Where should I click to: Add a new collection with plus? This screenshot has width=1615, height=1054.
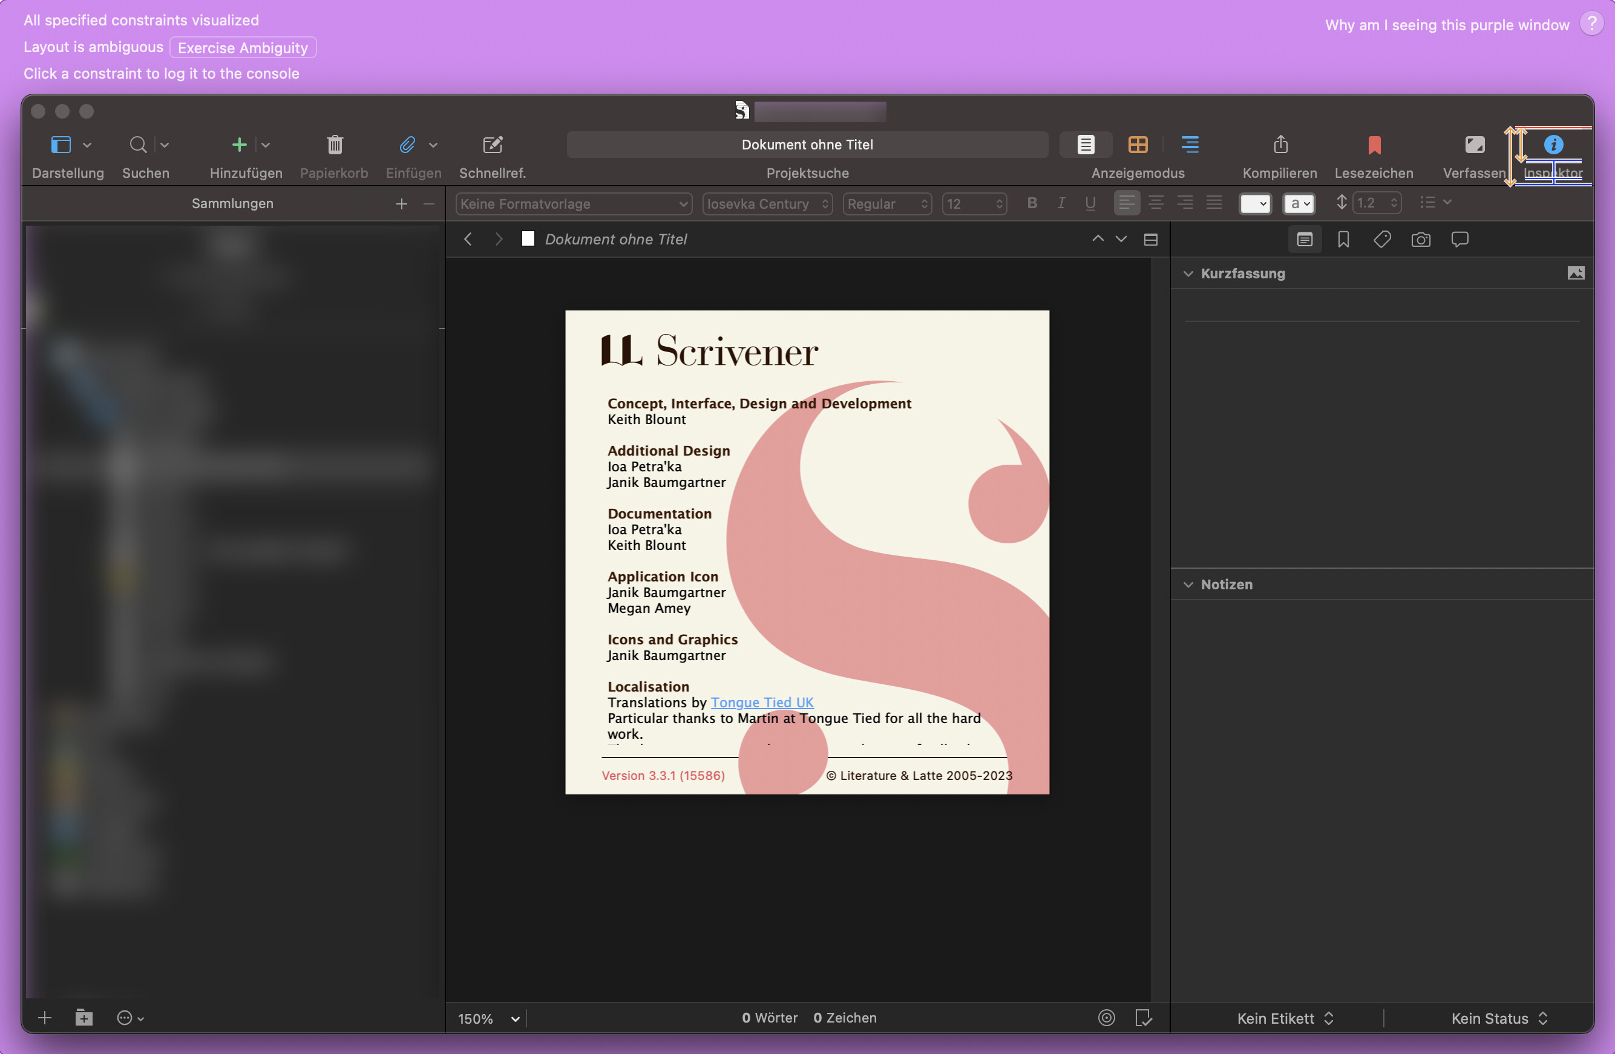point(402,204)
